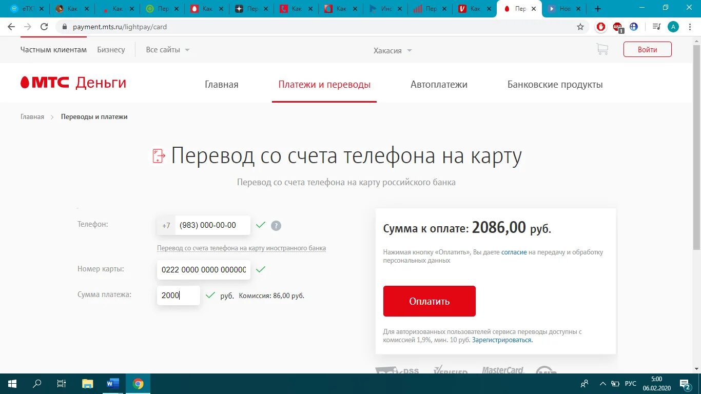Open 'Платежи и переводы' navigation item

[324, 85]
